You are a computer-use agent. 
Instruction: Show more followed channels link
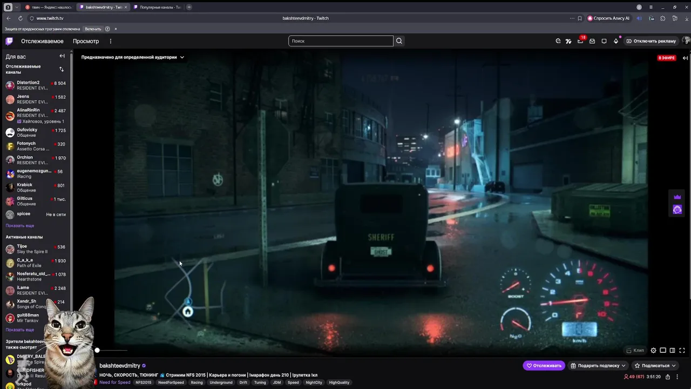pyautogui.click(x=20, y=225)
